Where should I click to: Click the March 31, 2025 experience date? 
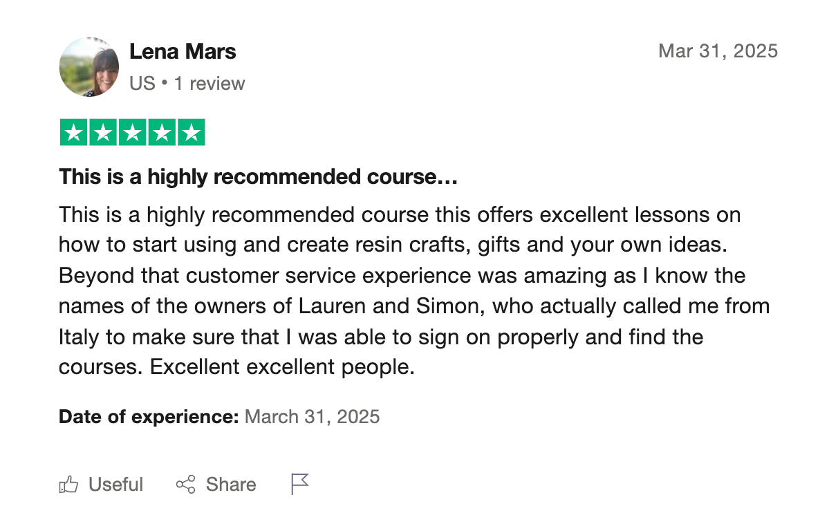point(313,416)
